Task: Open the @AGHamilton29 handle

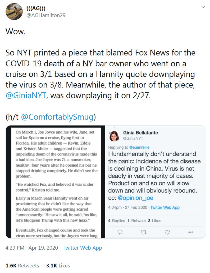Action: 46,15
